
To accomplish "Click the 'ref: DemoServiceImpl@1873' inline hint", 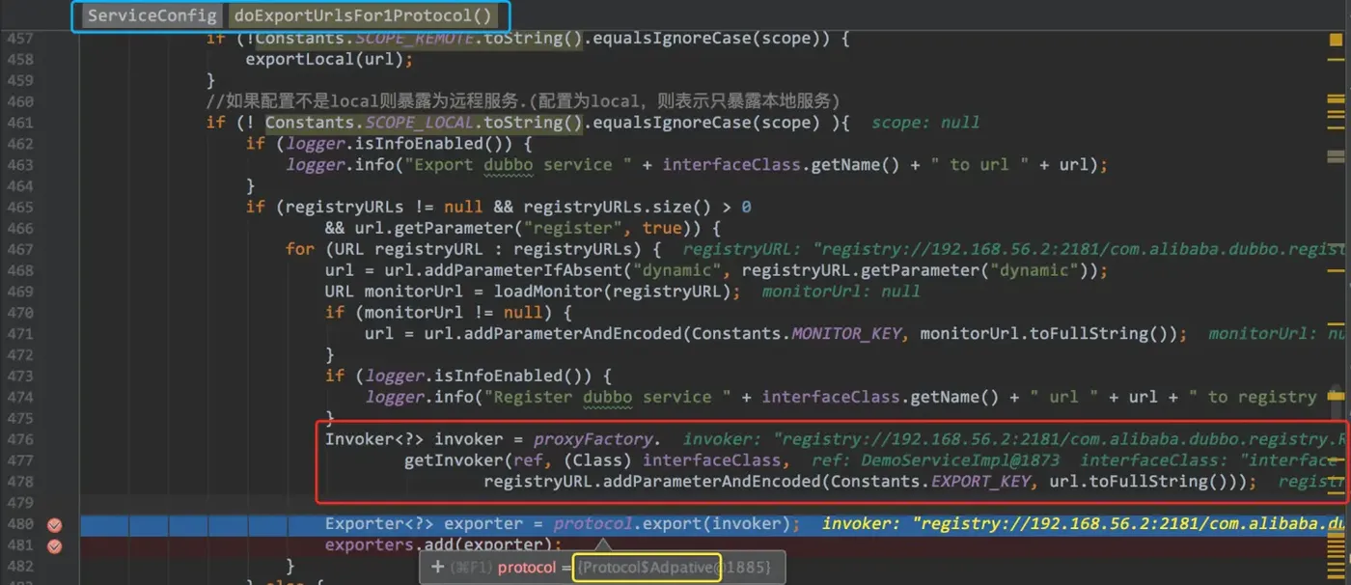I will pyautogui.click(x=935, y=460).
